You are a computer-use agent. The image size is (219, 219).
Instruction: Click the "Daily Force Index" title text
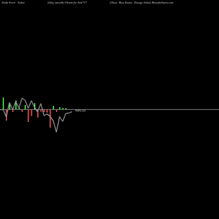13,3
